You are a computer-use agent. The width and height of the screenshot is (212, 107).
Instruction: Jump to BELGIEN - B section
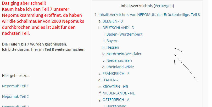click(x=113, y=21)
